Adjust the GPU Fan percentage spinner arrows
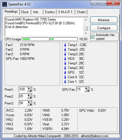 87,90
